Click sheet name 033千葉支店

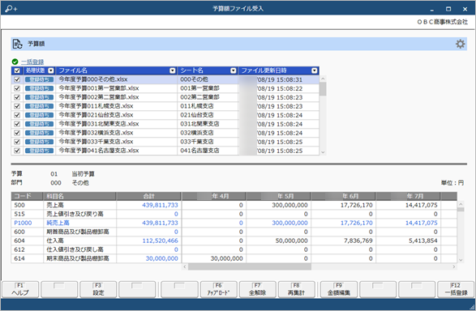click(197, 142)
